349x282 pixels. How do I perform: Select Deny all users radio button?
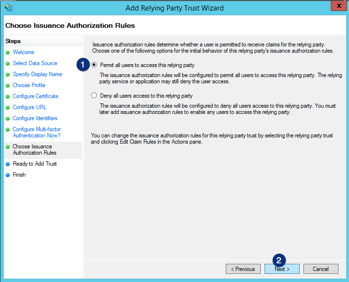click(94, 96)
